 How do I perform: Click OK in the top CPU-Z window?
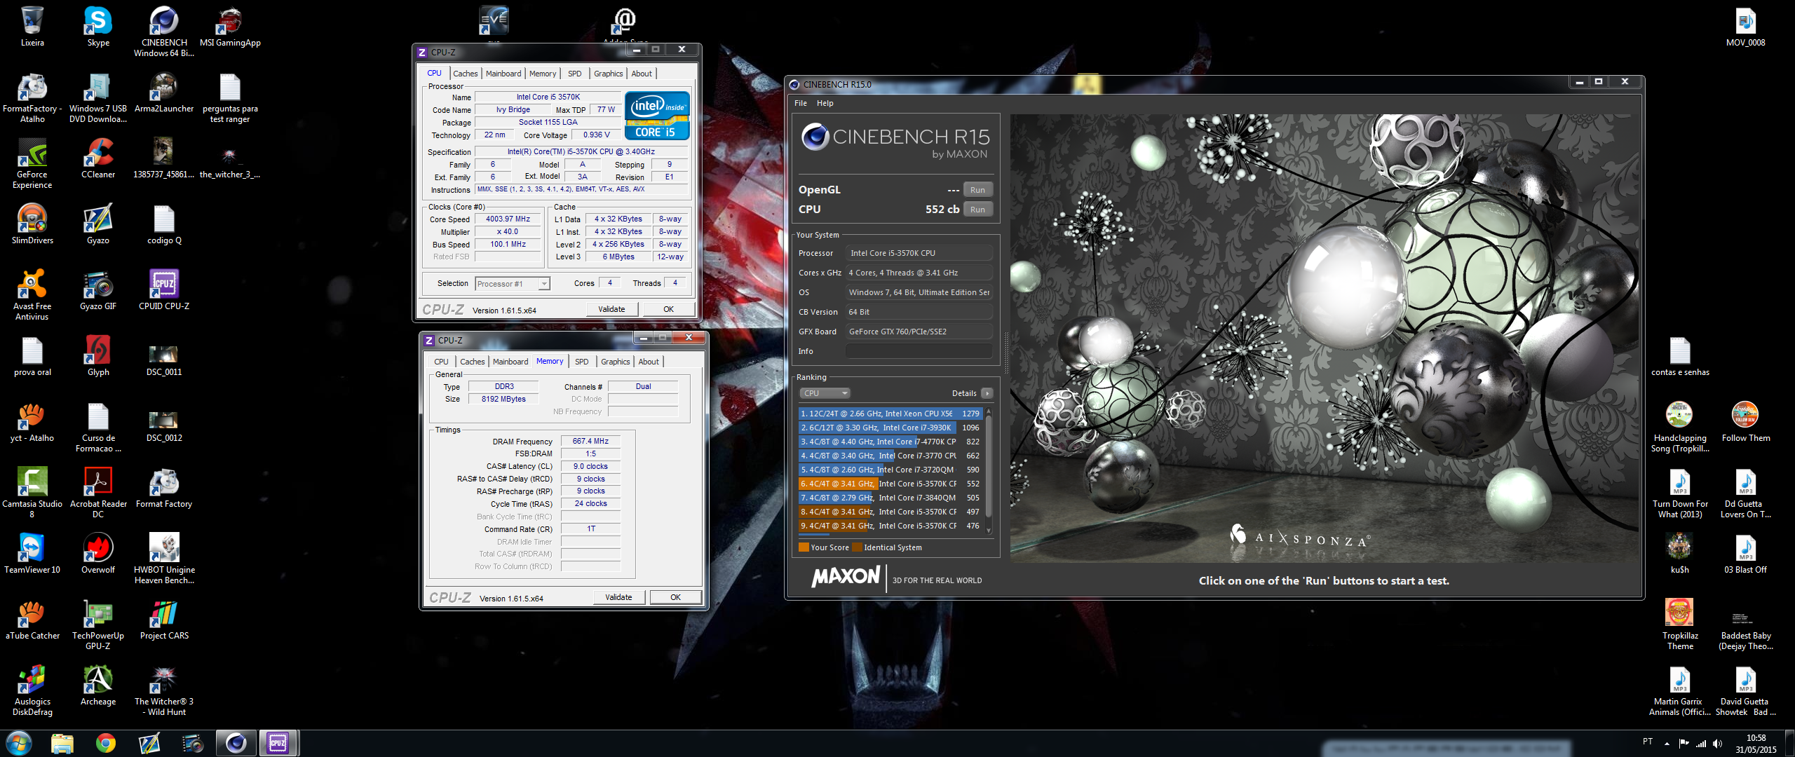pyautogui.click(x=668, y=309)
